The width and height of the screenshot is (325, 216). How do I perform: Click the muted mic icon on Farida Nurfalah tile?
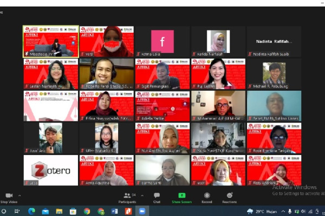click(194, 54)
